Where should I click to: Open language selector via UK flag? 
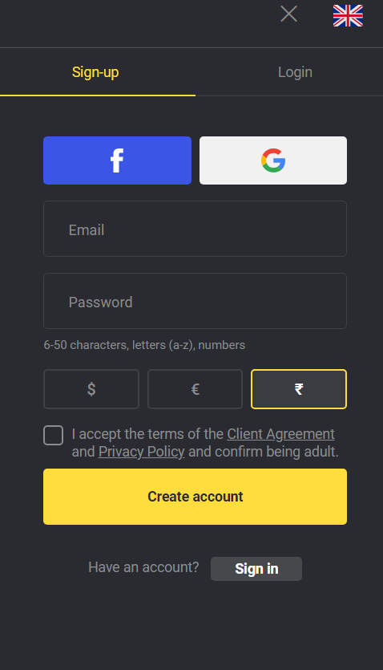coord(348,16)
